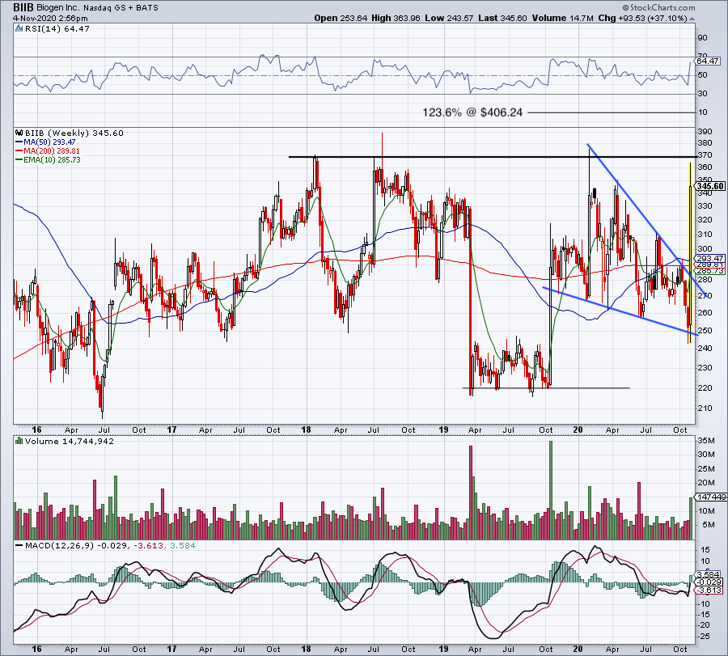Click the BIIB (Weekly) 345.60 legend text
The height and width of the screenshot is (656, 728).
coord(74,133)
